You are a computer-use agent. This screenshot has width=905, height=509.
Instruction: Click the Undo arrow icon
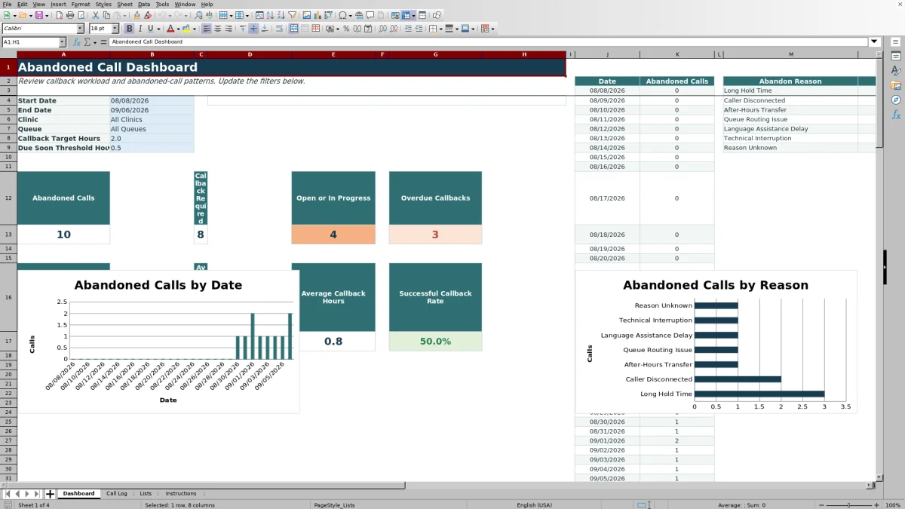pos(161,15)
